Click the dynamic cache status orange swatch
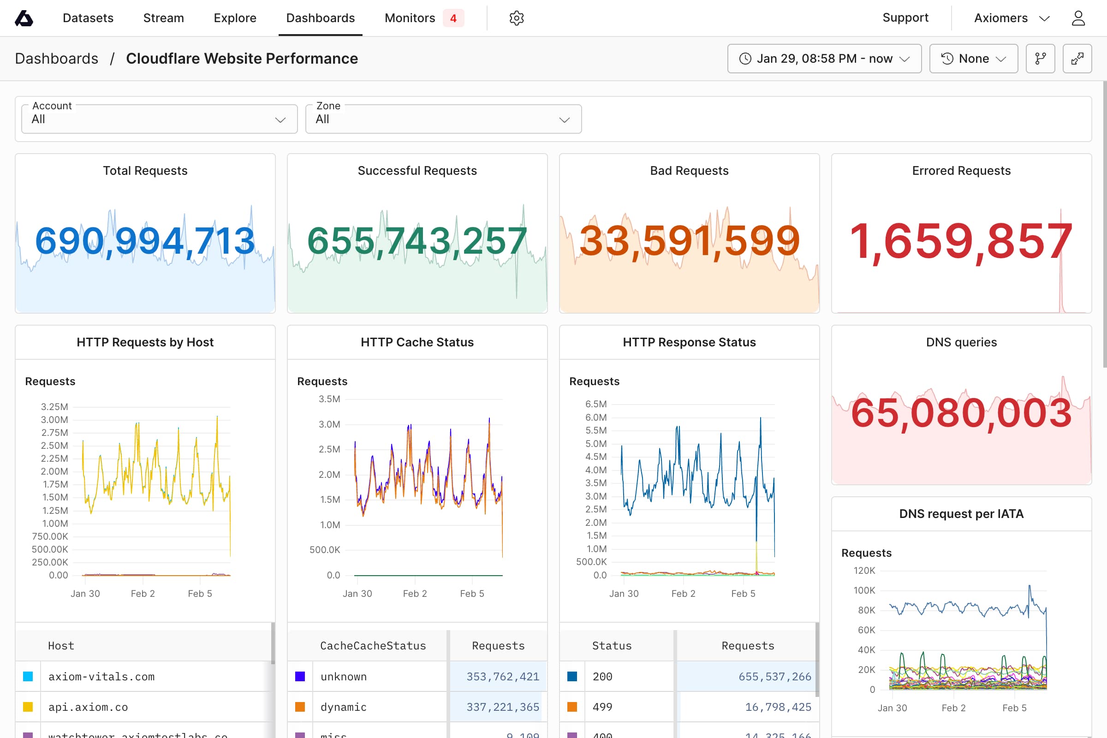The height and width of the screenshot is (738, 1107). 300,707
